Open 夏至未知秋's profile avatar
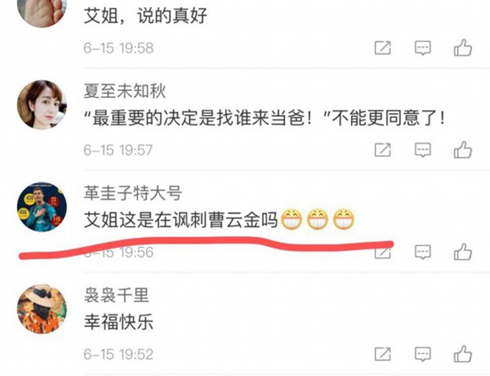The width and height of the screenshot is (490, 376). click(42, 105)
